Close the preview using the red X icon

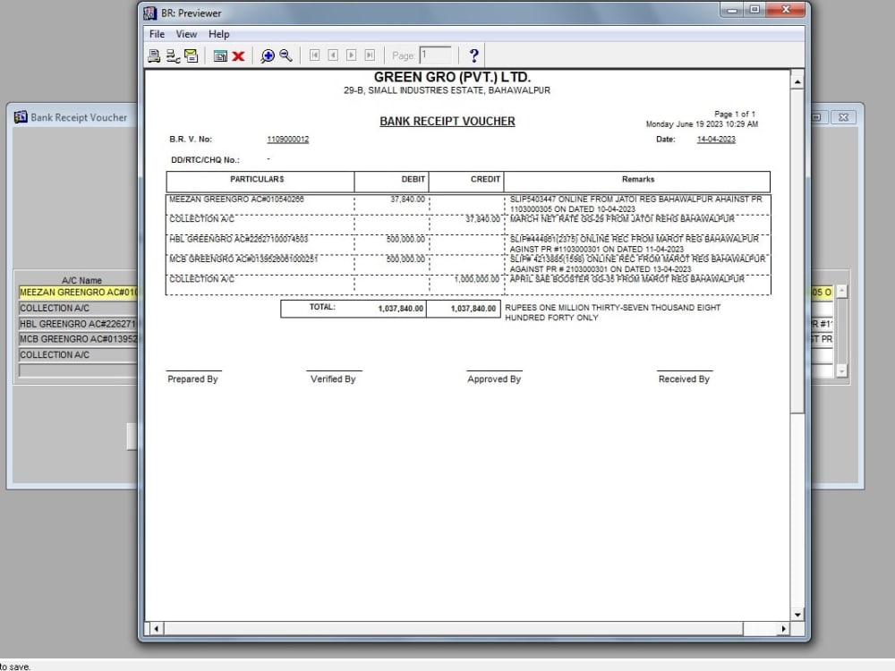coord(237,55)
